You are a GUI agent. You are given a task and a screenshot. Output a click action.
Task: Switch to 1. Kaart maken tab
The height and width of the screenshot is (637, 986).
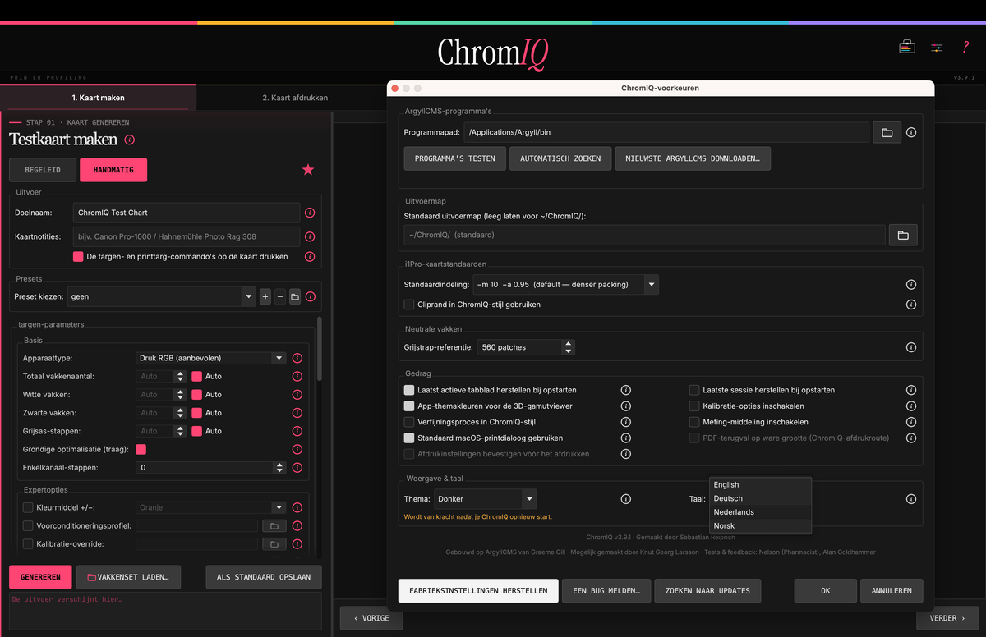pyautogui.click(x=98, y=98)
